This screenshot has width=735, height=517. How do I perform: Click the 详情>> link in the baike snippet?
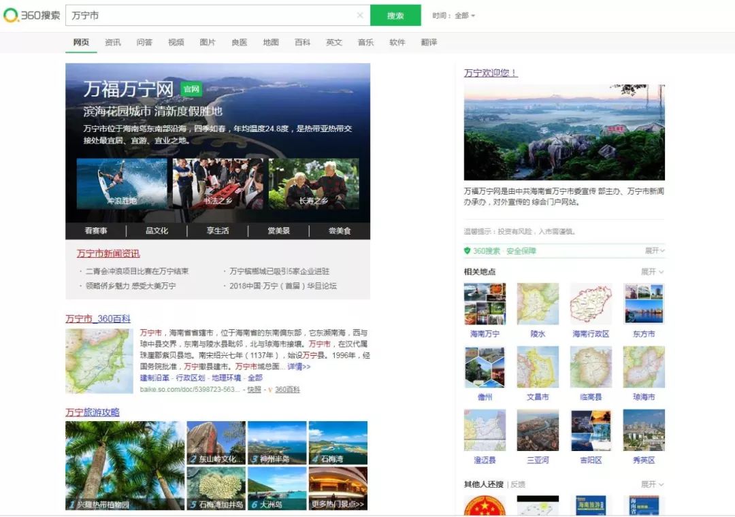click(x=299, y=367)
